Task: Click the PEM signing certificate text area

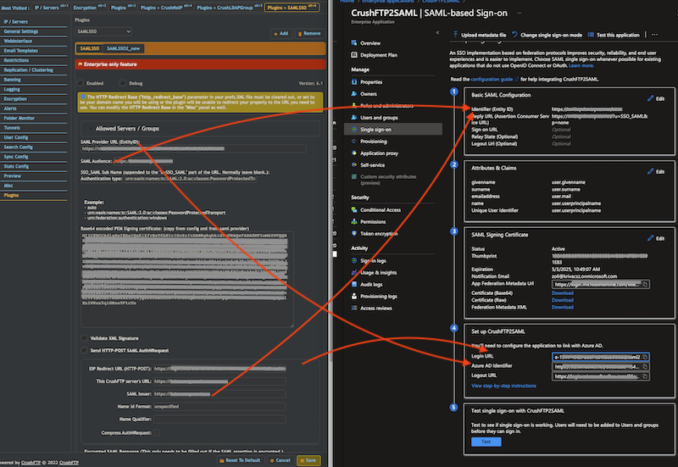Action: pos(186,280)
